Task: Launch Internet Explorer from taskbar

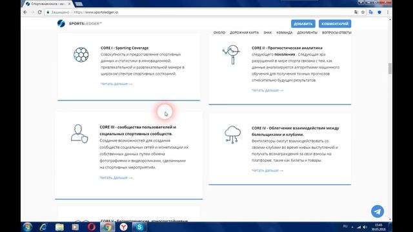Action: [x=43, y=227]
